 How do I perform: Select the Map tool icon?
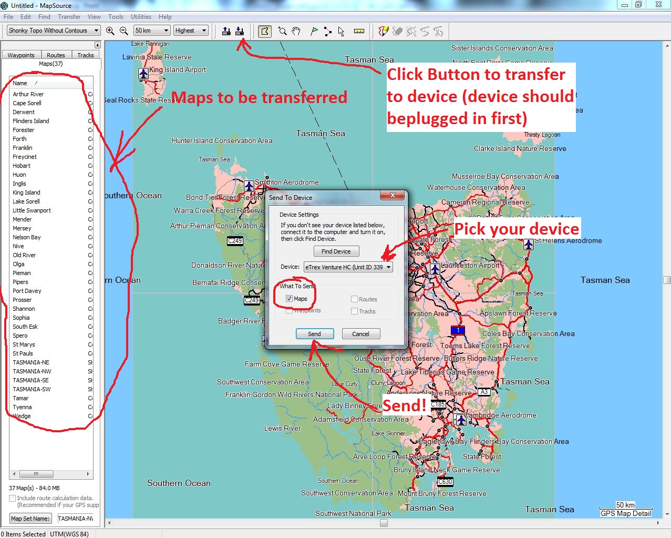pos(265,31)
